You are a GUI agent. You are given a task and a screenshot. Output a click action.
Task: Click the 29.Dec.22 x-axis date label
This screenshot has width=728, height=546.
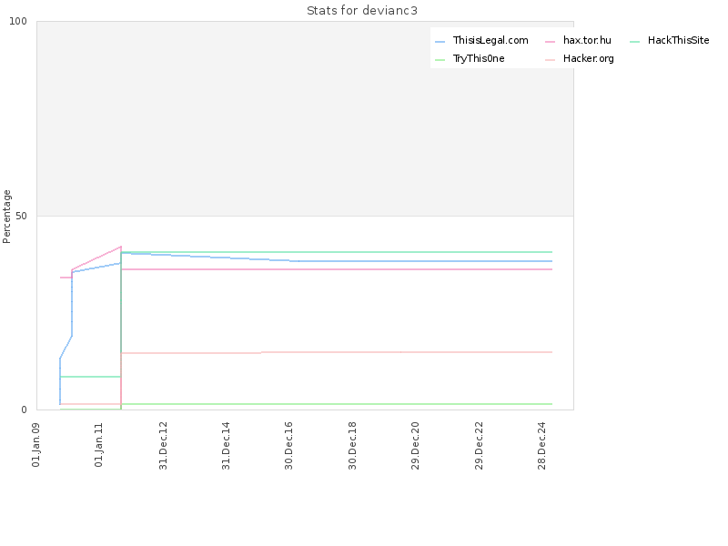479,446
